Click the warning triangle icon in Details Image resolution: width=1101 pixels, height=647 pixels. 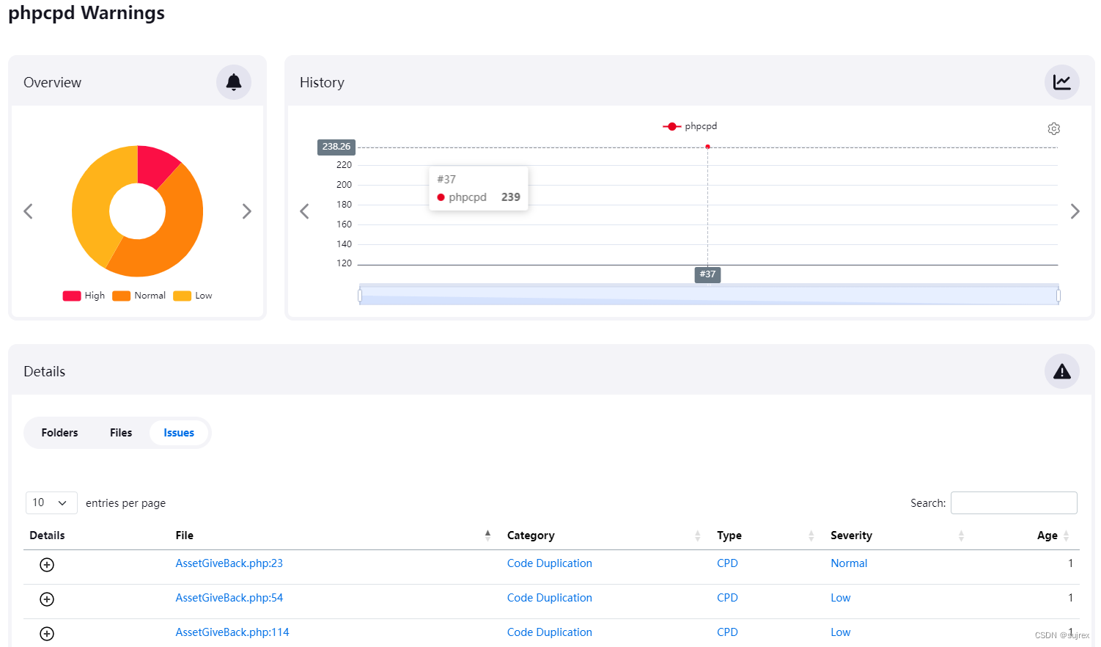click(x=1061, y=371)
